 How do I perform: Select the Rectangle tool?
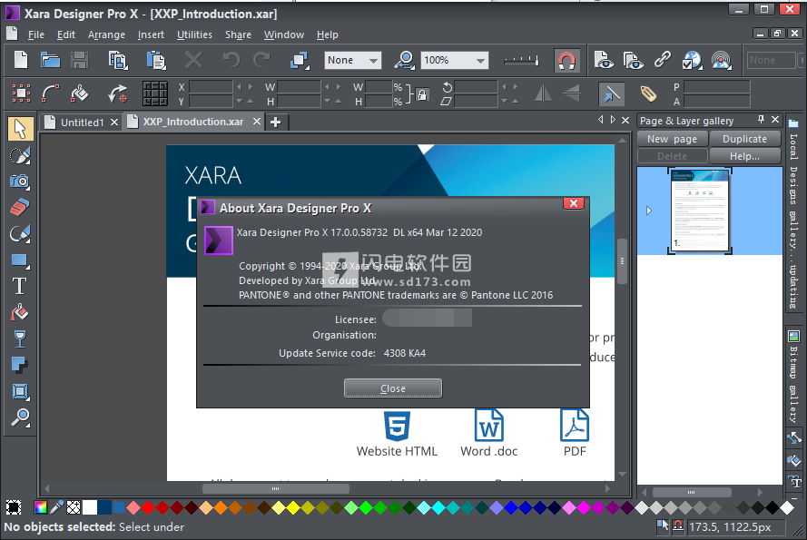click(20, 260)
